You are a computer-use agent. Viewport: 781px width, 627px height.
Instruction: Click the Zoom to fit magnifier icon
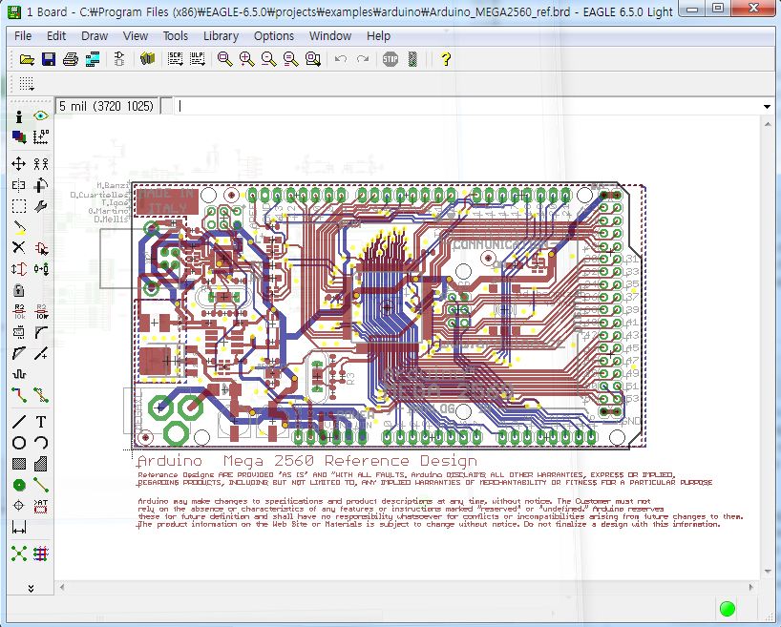pyautogui.click(x=225, y=59)
